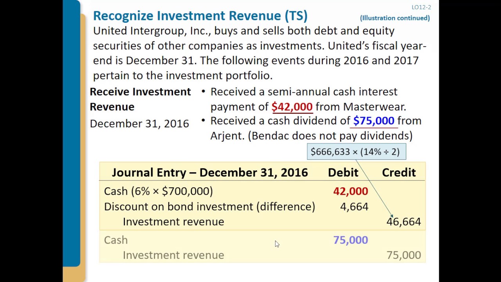Viewport: 501px width, 282px height.
Task: Select the 'Cash (6% × $700,000)' row label
Action: click(159, 191)
